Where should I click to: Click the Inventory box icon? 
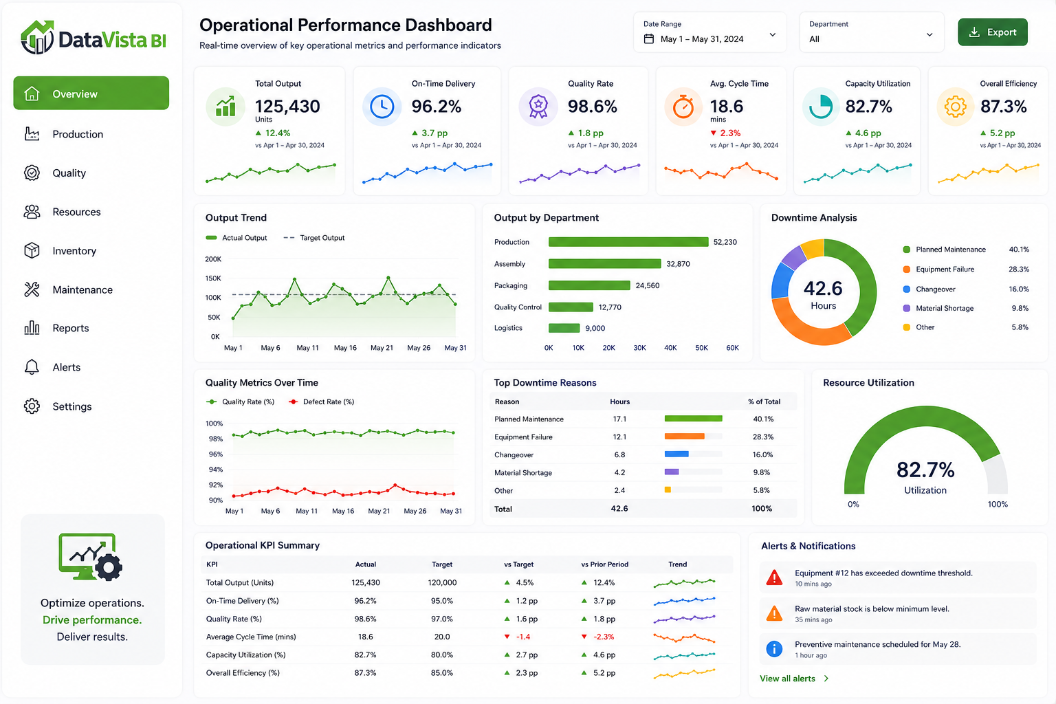click(x=32, y=250)
